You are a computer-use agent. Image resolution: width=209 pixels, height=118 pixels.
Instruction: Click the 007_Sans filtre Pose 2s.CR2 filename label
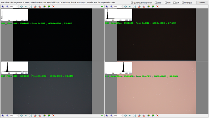click(x=141, y=23)
